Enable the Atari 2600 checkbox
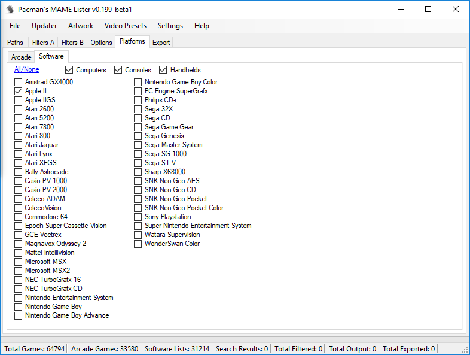This screenshot has height=355, width=470. coord(19,109)
